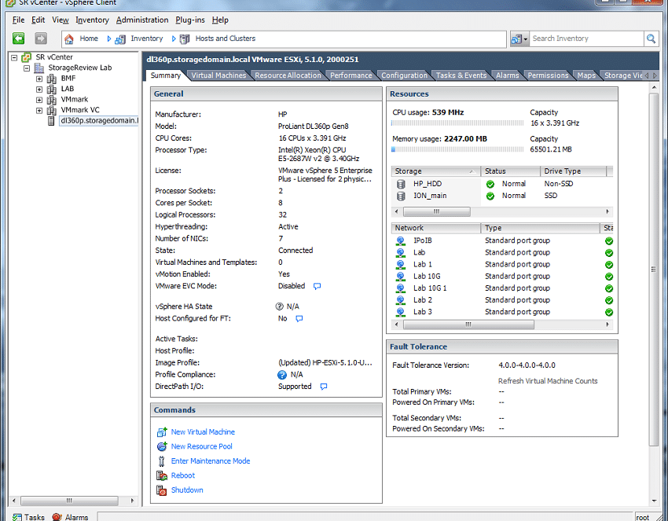Click the StorageReview Lab datacenter icon
Image resolution: width=668 pixels, height=521 pixels.
[x=39, y=68]
